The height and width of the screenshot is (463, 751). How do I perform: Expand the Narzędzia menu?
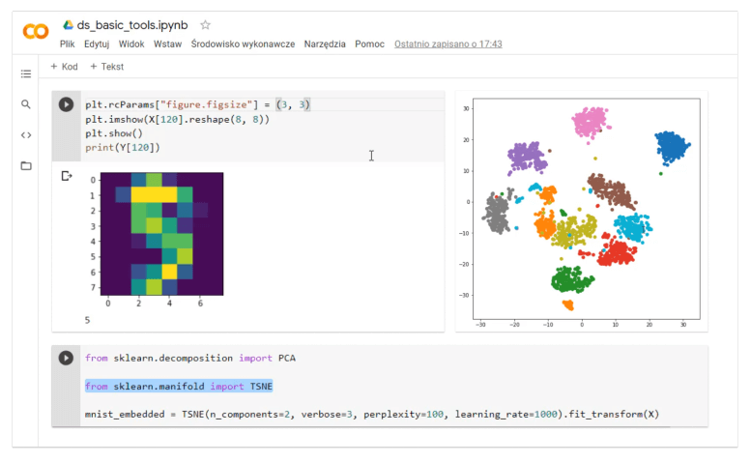click(325, 44)
